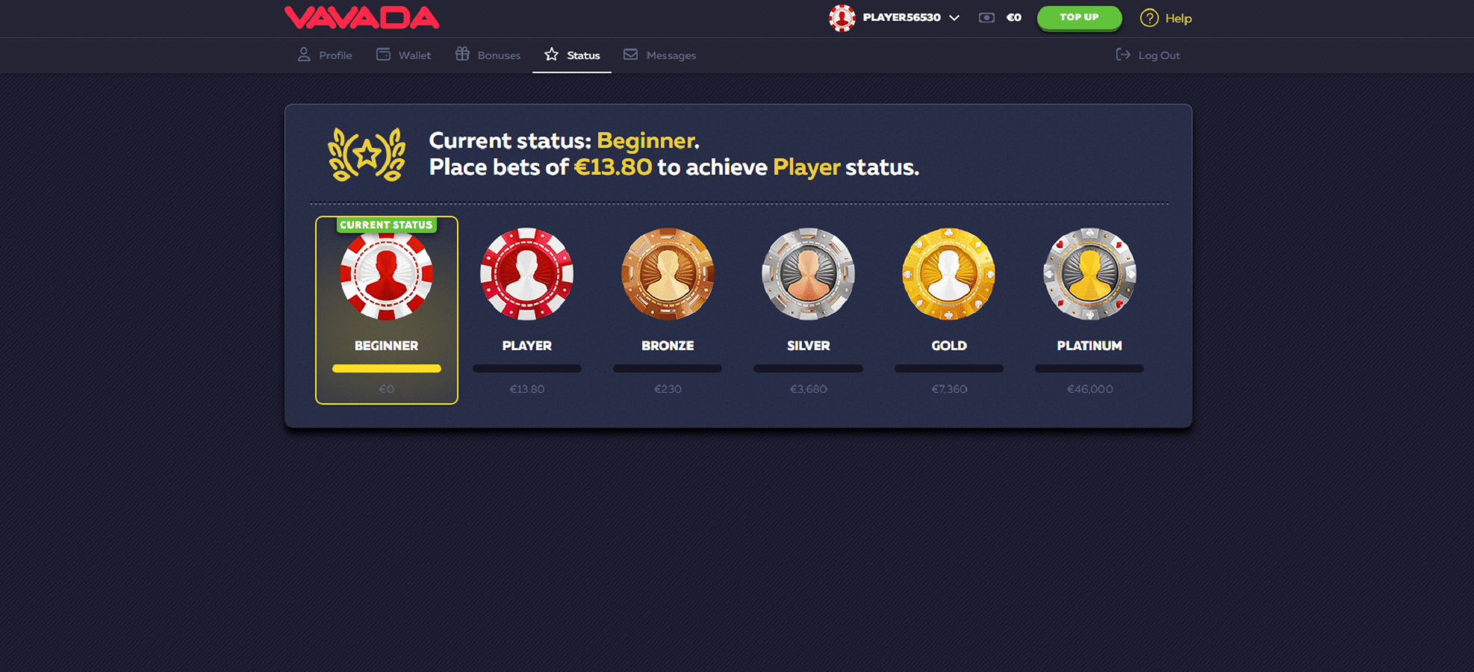
Task: Click the Silver status progress bar
Action: (808, 368)
